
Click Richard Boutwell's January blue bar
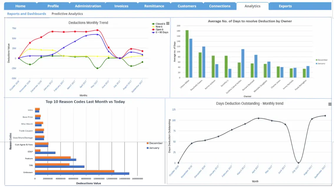pyautogui.click(x=256, y=66)
